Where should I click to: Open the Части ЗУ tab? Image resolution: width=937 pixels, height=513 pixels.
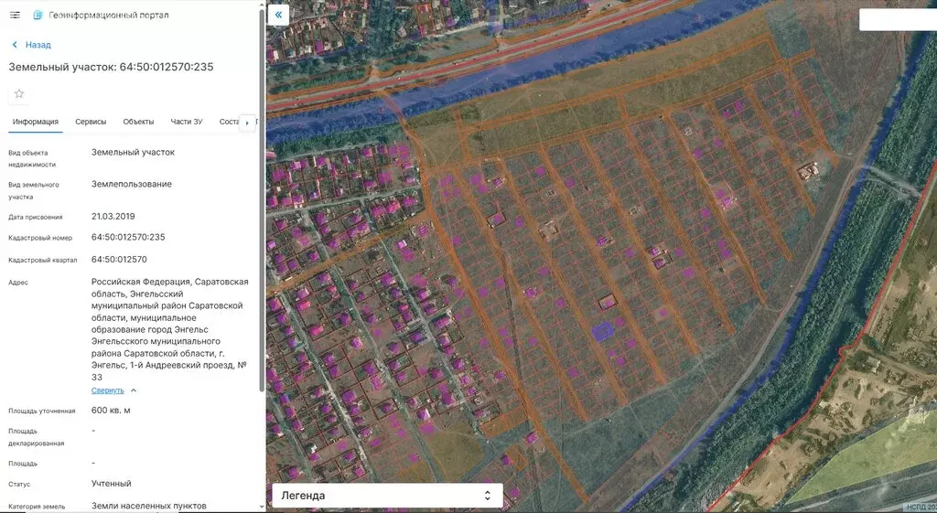point(187,122)
